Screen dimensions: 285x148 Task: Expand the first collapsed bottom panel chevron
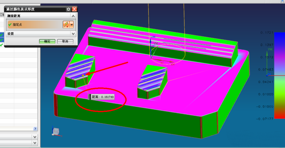coord(35,137)
